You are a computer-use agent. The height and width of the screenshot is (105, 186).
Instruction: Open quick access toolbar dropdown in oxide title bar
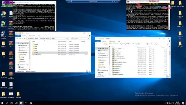[24, 33]
